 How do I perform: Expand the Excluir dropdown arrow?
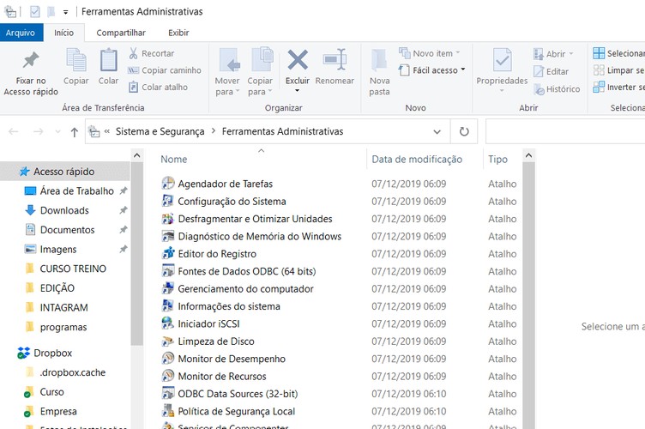pos(297,90)
